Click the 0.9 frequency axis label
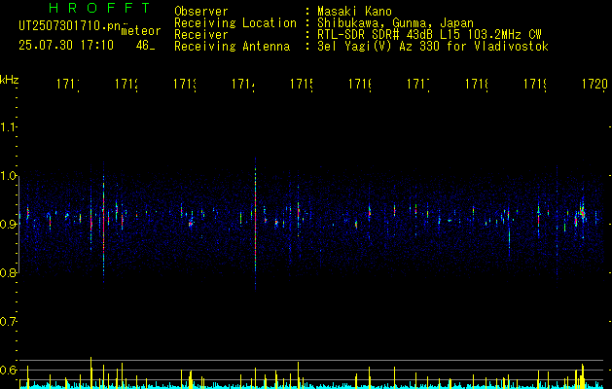This screenshot has width=612, height=389. point(8,225)
